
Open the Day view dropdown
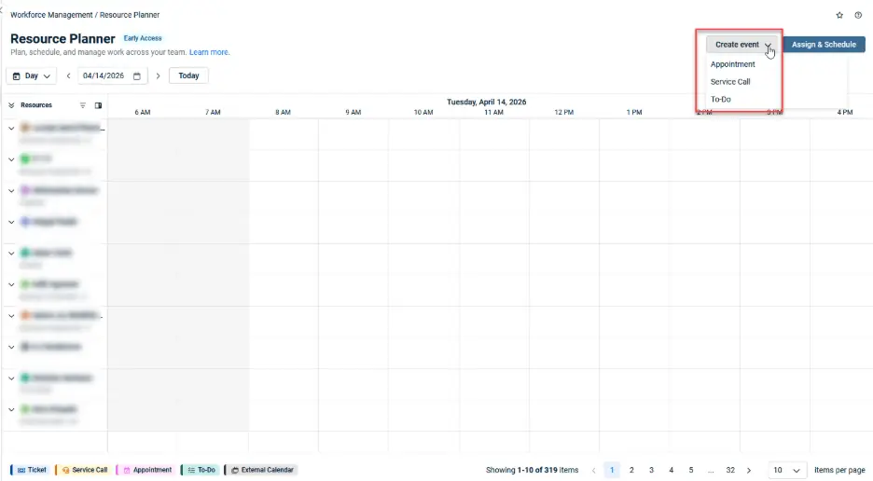click(x=31, y=76)
